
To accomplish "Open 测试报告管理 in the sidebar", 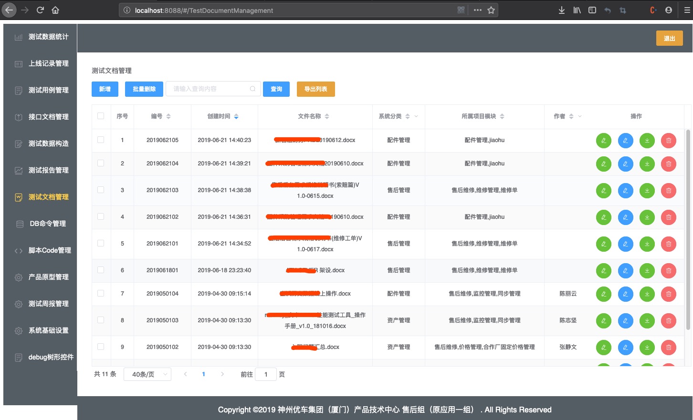I will [x=40, y=170].
